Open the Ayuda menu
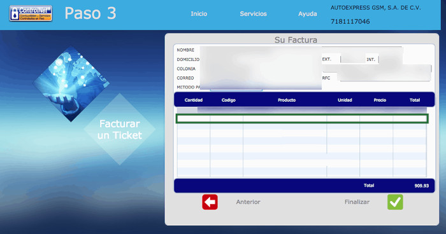The image size is (446, 234). [x=308, y=13]
